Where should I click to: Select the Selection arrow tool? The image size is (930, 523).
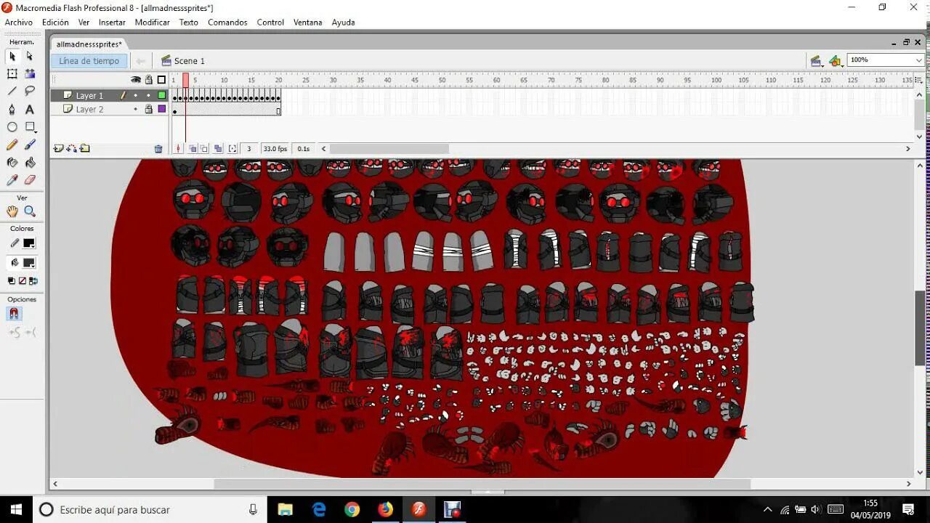(x=12, y=56)
